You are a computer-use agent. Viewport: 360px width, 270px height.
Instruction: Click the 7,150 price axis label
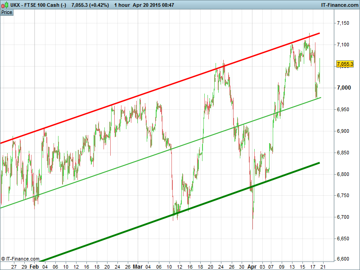click(x=343, y=23)
